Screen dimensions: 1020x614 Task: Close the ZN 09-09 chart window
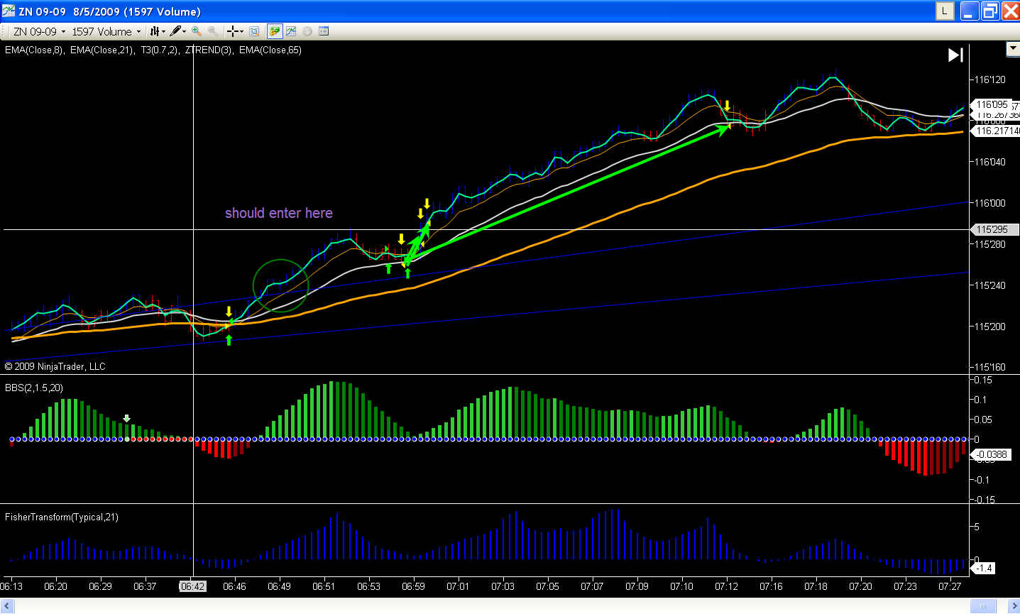[1010, 11]
